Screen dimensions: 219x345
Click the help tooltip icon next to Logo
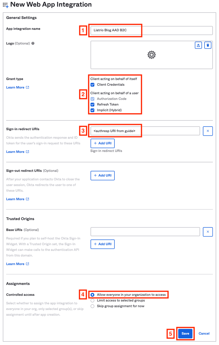[x=33, y=43]
